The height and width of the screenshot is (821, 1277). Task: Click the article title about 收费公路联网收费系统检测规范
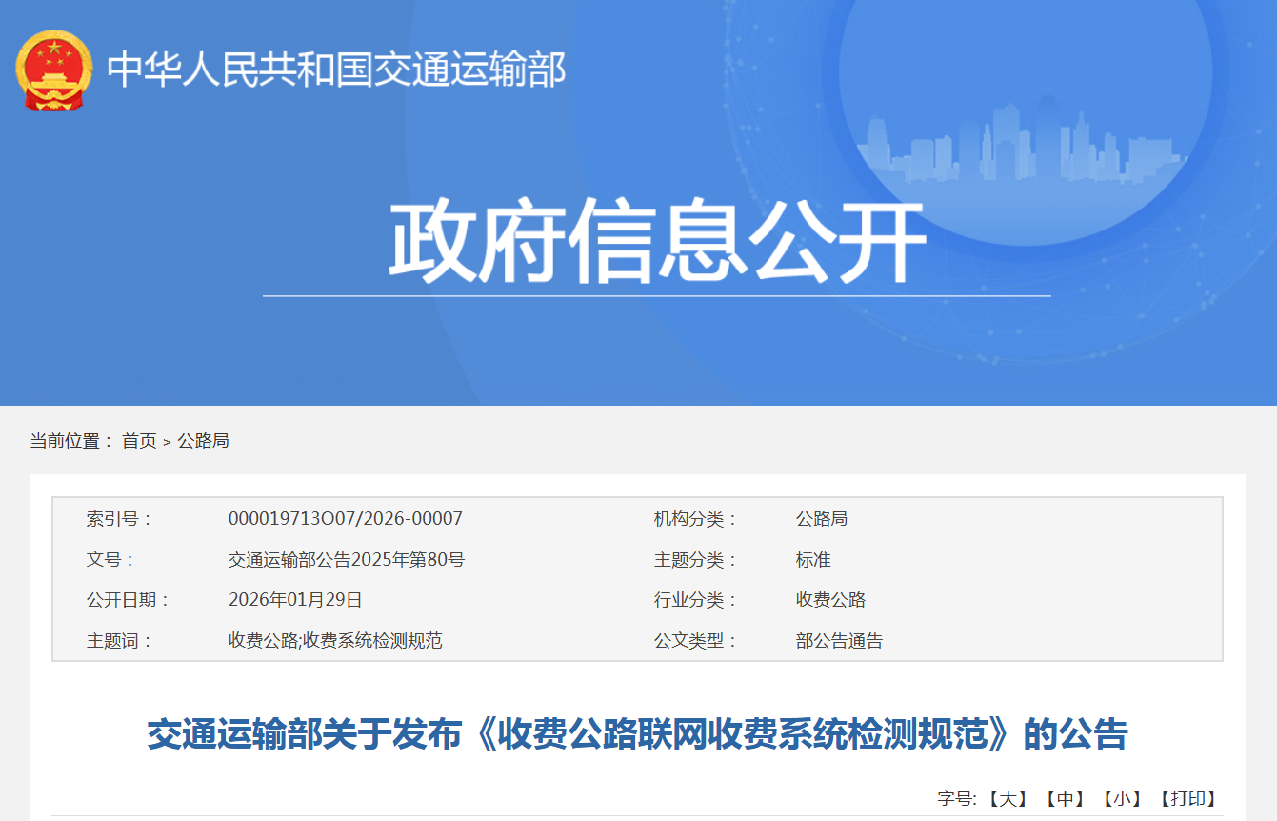(x=637, y=735)
